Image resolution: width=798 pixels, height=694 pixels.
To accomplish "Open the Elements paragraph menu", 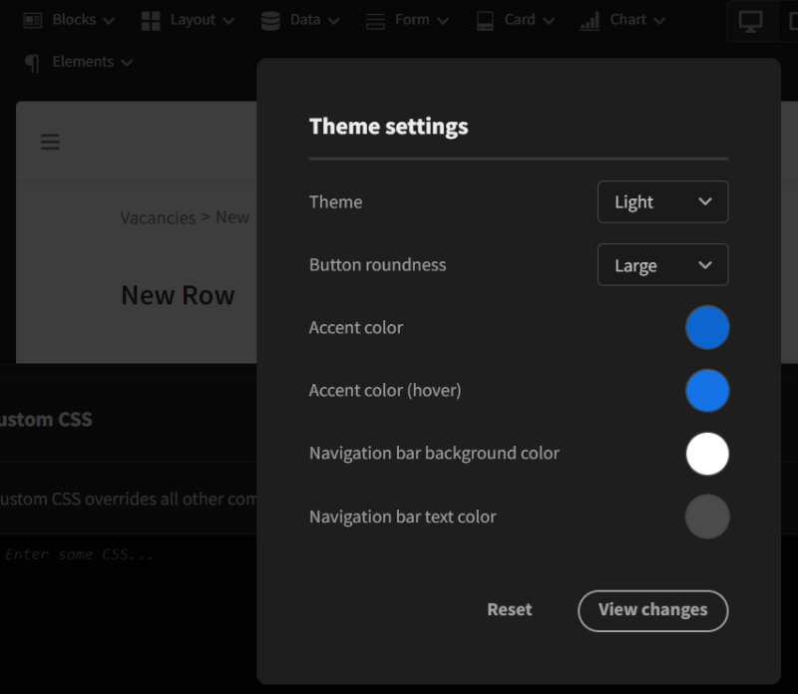I will coord(79,62).
